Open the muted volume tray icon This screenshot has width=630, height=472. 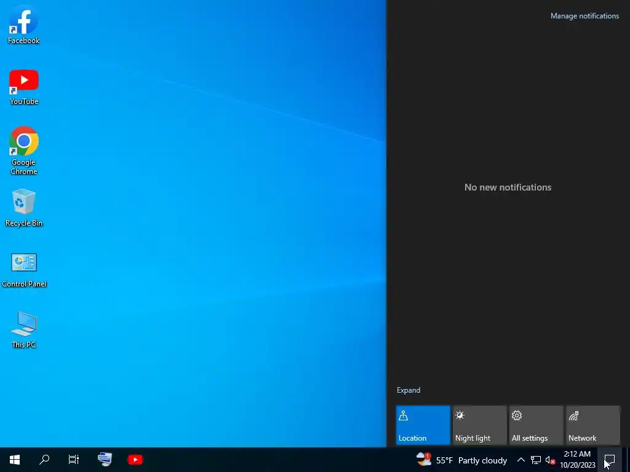[x=550, y=460]
